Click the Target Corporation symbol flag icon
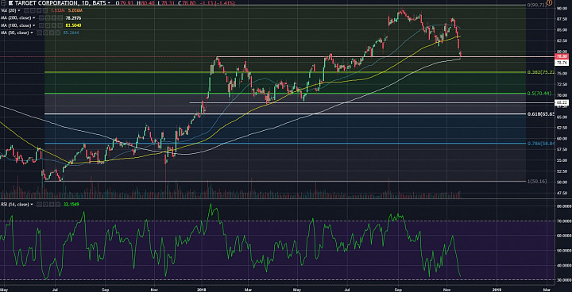The height and width of the screenshot is (292, 572). pyautogui.click(x=10, y=3)
